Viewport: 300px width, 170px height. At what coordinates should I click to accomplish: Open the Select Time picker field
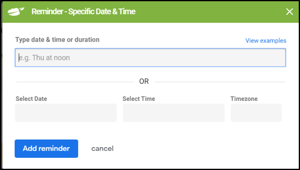(x=174, y=113)
